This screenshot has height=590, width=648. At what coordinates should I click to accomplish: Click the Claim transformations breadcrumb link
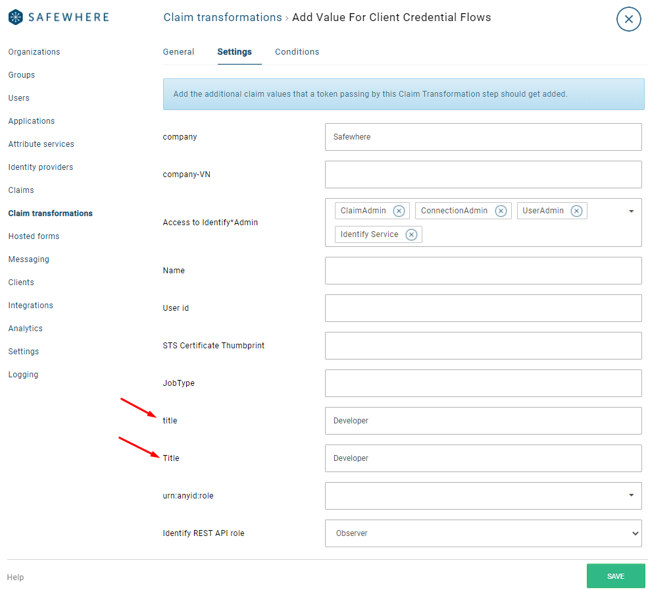[222, 17]
